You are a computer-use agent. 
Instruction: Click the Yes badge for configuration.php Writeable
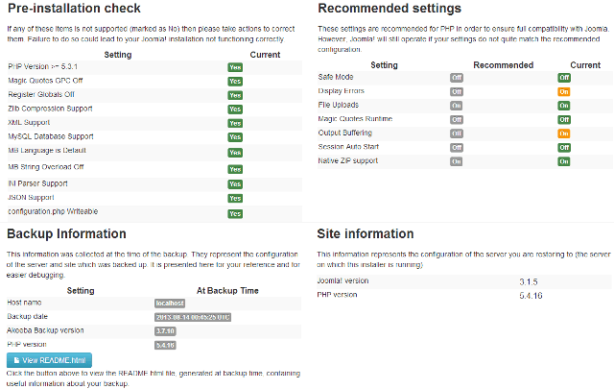click(x=235, y=213)
